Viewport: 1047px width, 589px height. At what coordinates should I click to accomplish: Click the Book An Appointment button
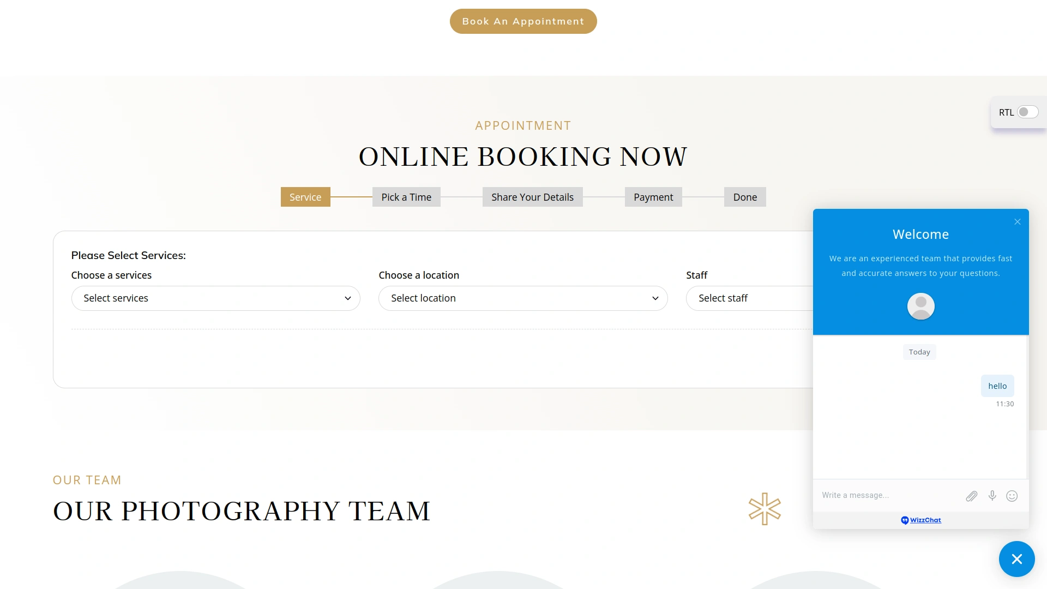click(523, 21)
